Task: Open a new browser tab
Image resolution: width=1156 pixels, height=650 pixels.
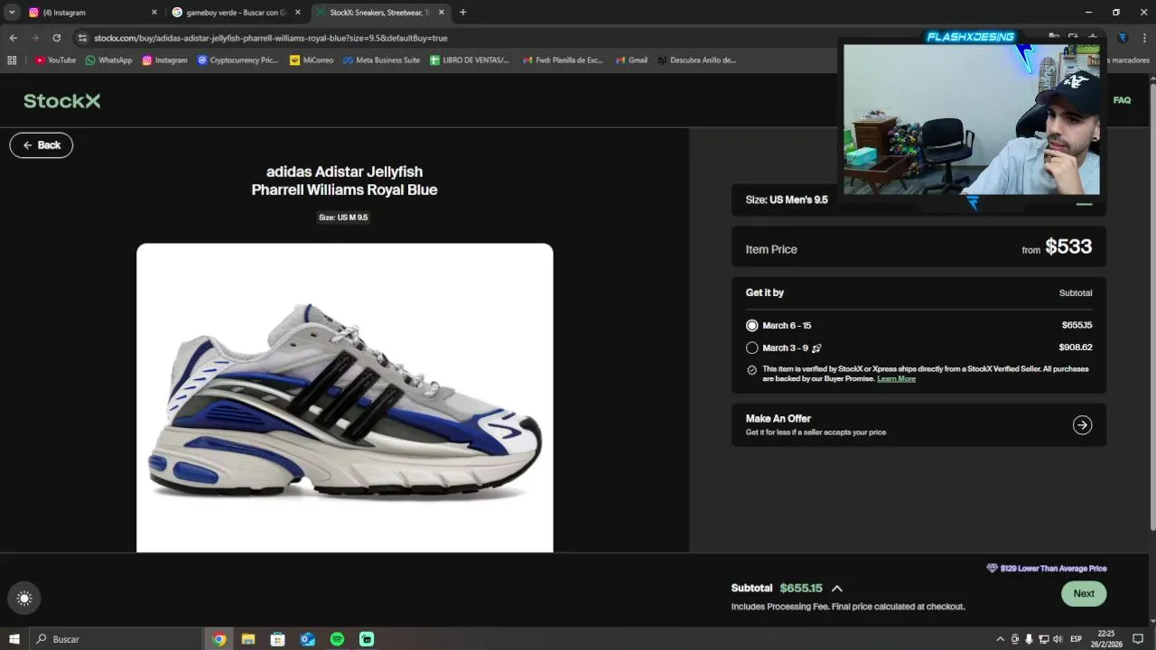Action: 462,13
